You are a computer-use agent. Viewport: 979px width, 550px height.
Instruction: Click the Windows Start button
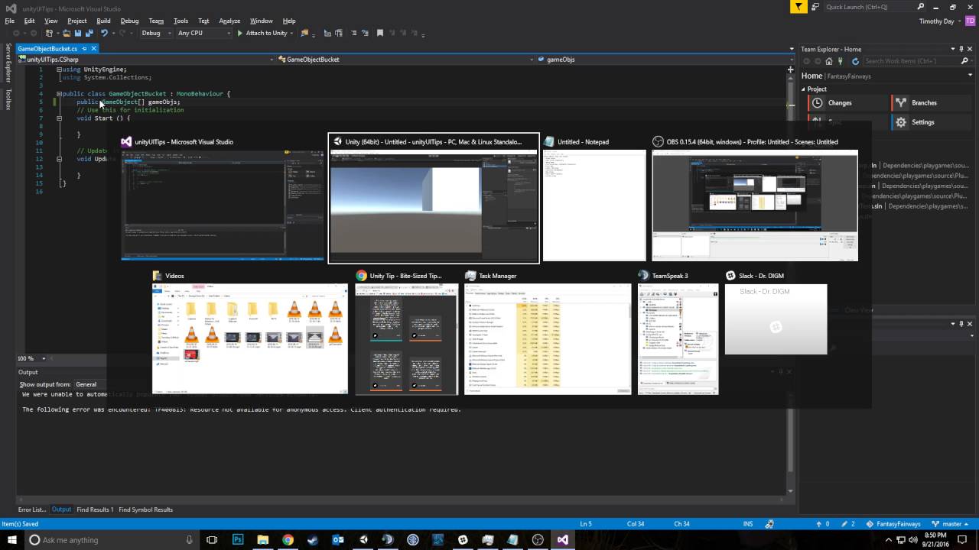tap(11, 540)
